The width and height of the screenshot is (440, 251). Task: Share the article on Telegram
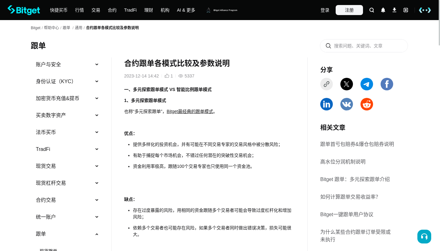[367, 84]
